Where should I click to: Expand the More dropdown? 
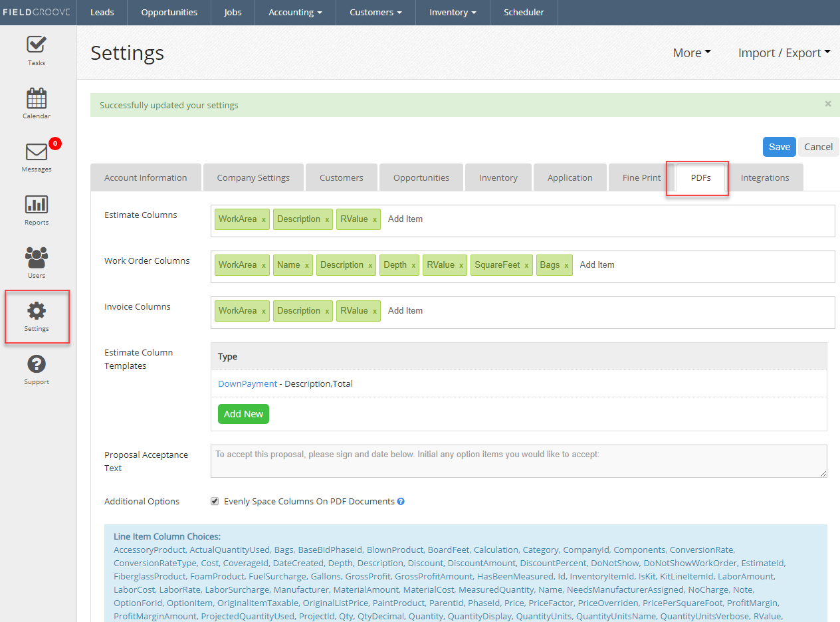pos(691,53)
